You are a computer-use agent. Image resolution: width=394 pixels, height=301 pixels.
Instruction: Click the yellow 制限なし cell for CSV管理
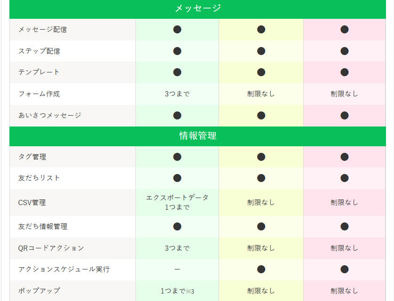[261, 202]
